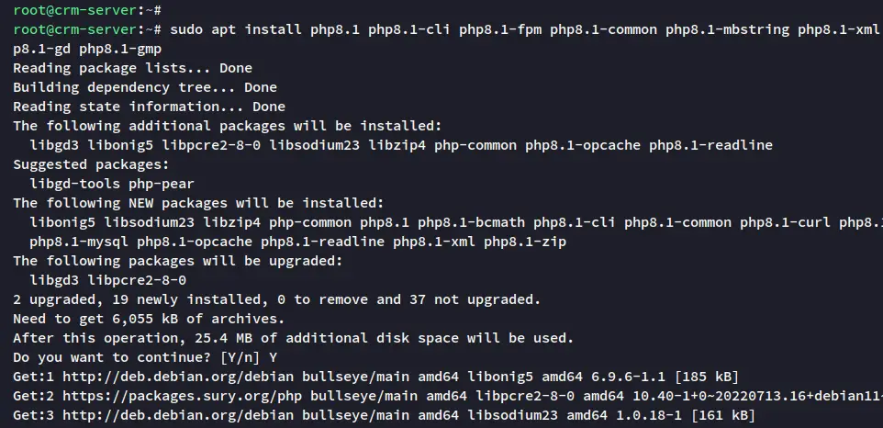This screenshot has width=883, height=428.
Task: Click "php8.1-mbstring" in the install command
Action: tap(728, 29)
